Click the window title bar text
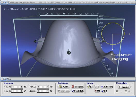This screenshot has width=136, height=97. 73,2
